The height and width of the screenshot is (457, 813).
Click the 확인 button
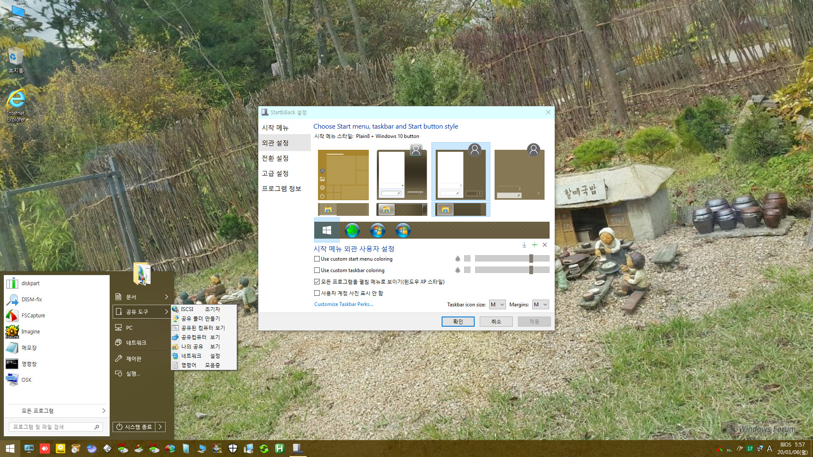tap(458, 322)
